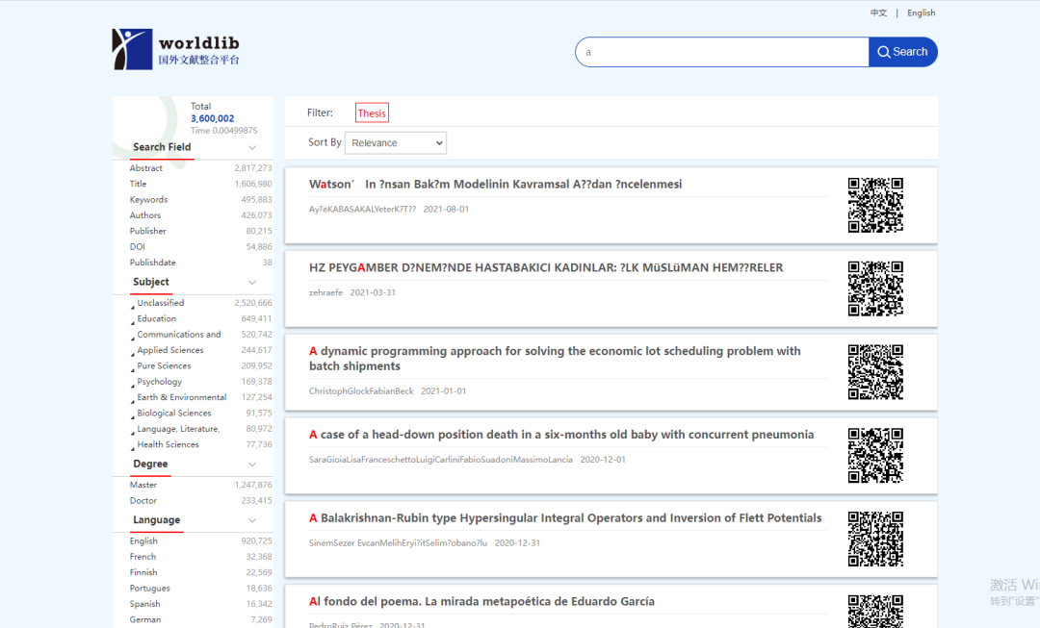Open the Sort By Relevance dropdown
This screenshot has height=628, width=1040.
[397, 143]
